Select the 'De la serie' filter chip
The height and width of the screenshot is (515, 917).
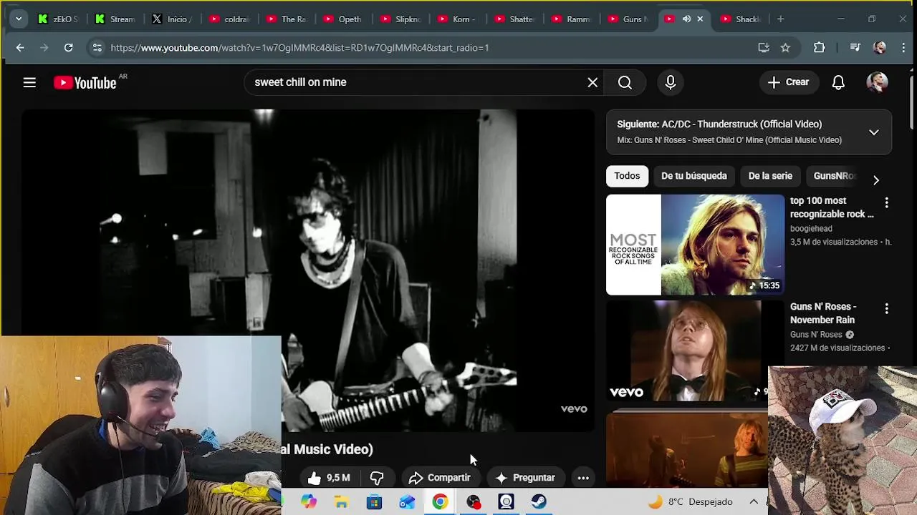tap(770, 176)
